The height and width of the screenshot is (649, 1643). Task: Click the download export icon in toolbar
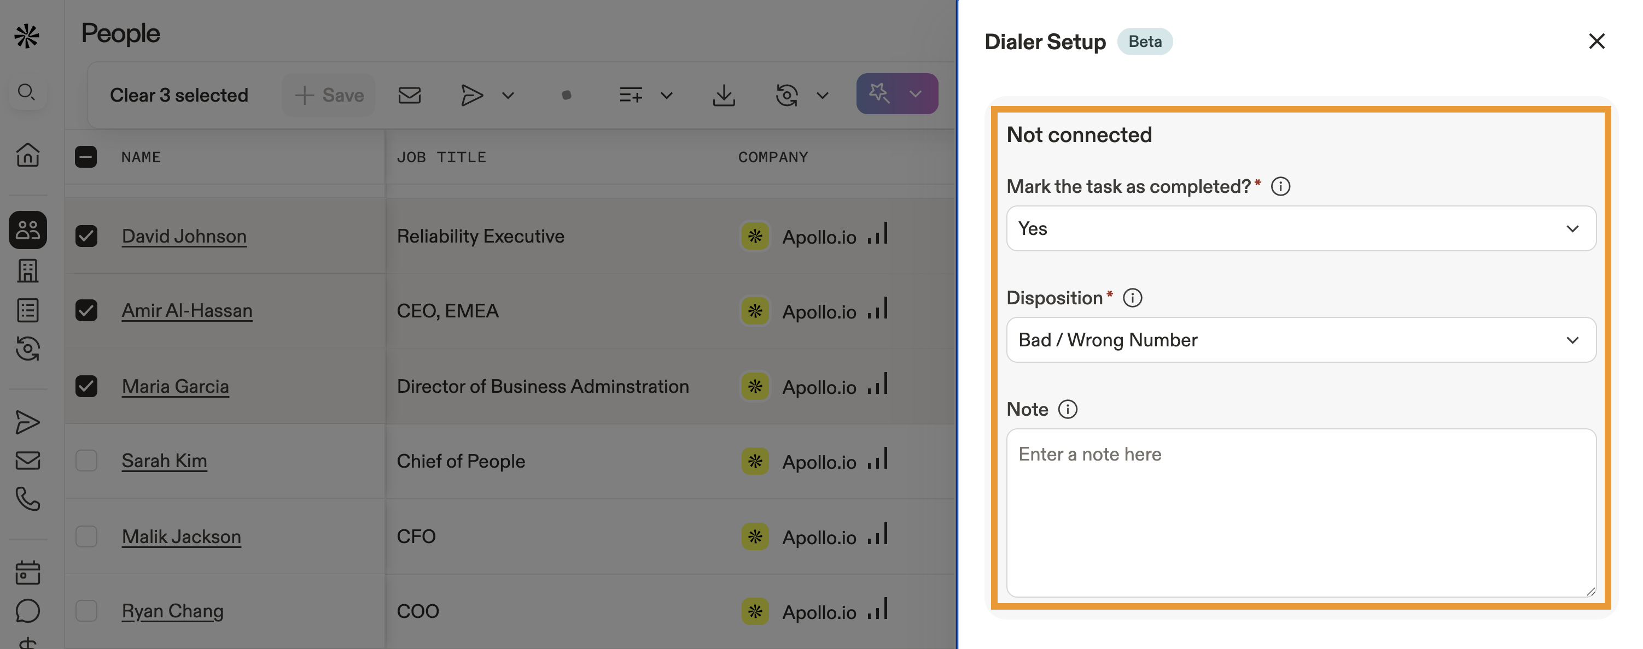tap(723, 95)
